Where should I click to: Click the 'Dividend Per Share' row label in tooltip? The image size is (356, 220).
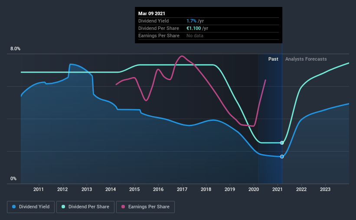[158, 28]
